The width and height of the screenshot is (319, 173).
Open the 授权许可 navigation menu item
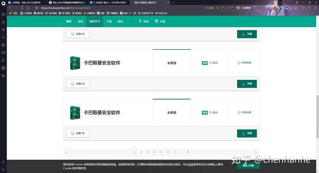pyautogui.click(x=95, y=21)
